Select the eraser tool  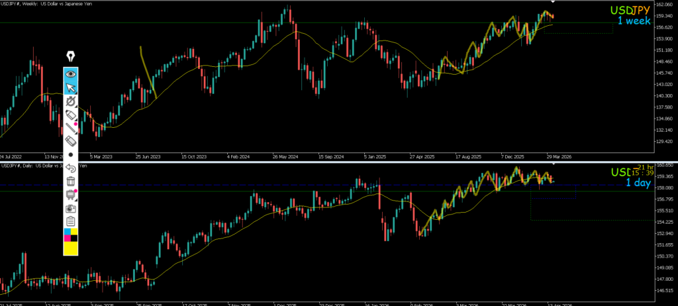(x=71, y=140)
